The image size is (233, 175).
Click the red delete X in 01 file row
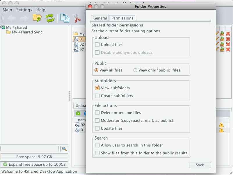pos(228,39)
